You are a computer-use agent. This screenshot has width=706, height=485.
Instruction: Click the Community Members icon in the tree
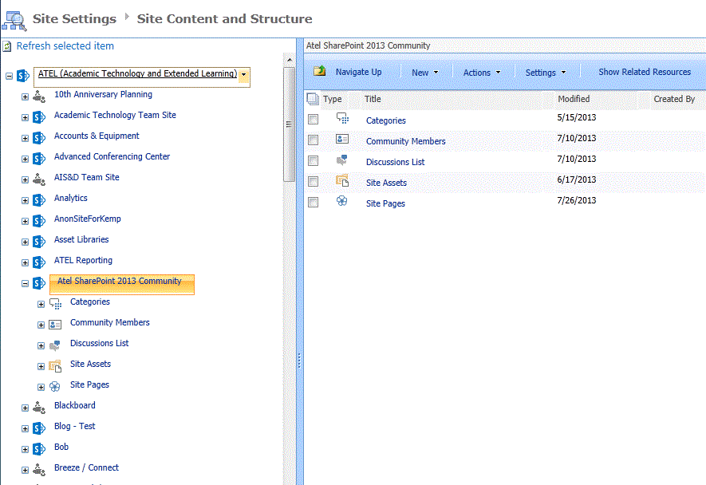(x=55, y=325)
